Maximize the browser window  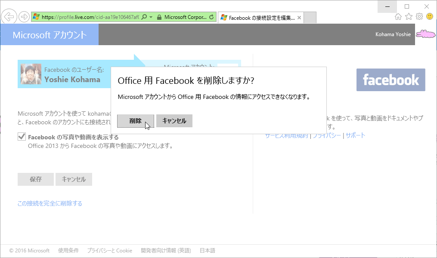click(407, 6)
